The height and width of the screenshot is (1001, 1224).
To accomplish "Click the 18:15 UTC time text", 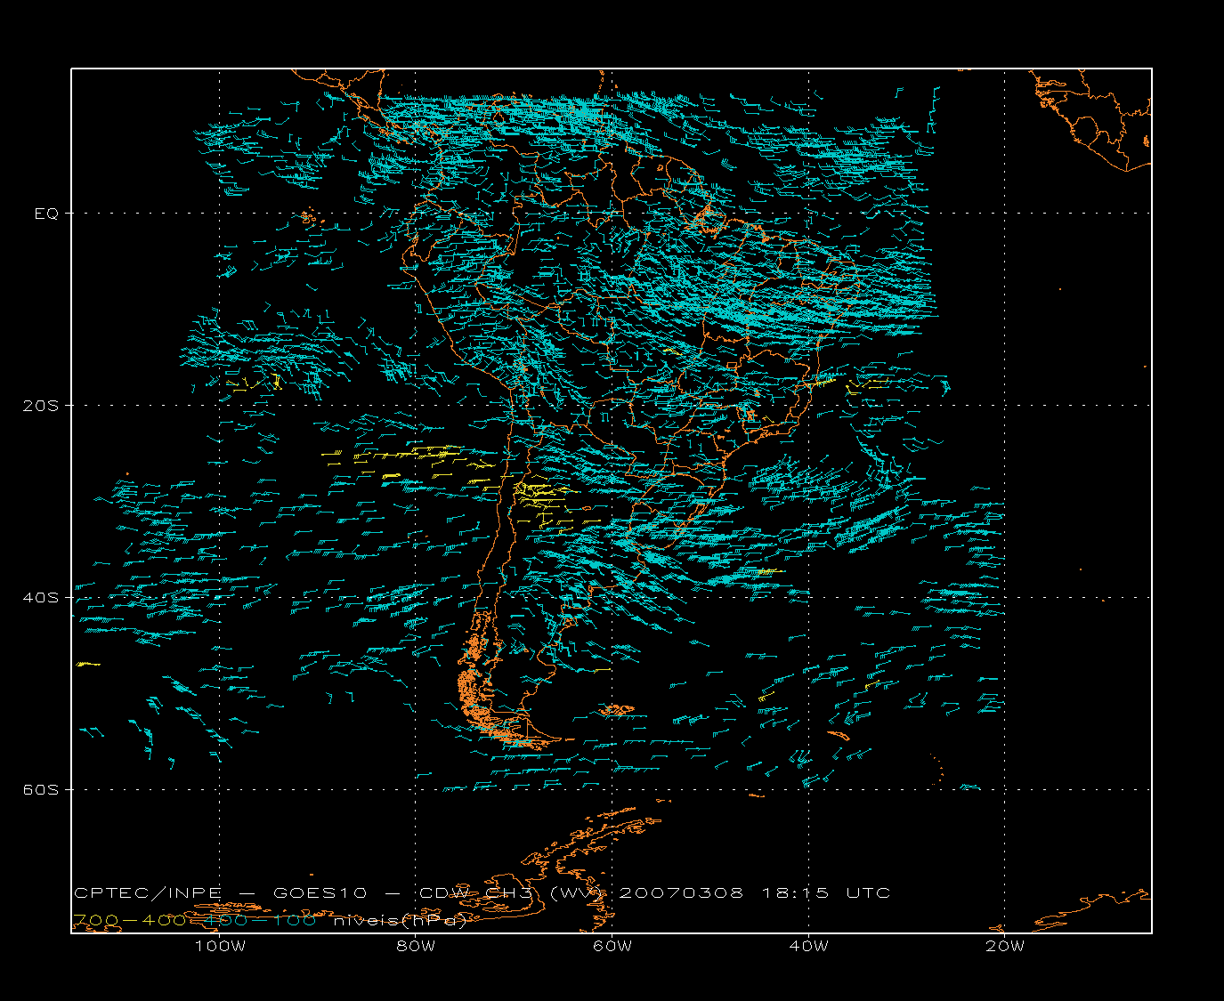I will (x=826, y=892).
